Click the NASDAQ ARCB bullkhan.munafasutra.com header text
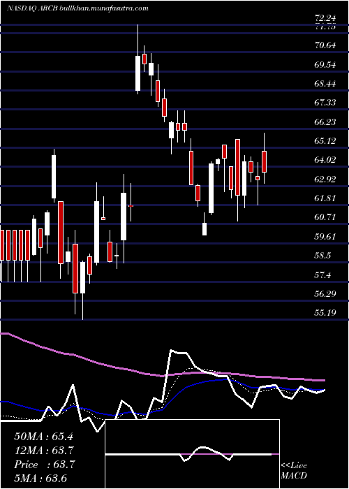Image resolution: width=349 pixels, height=489 pixels. tap(77, 8)
